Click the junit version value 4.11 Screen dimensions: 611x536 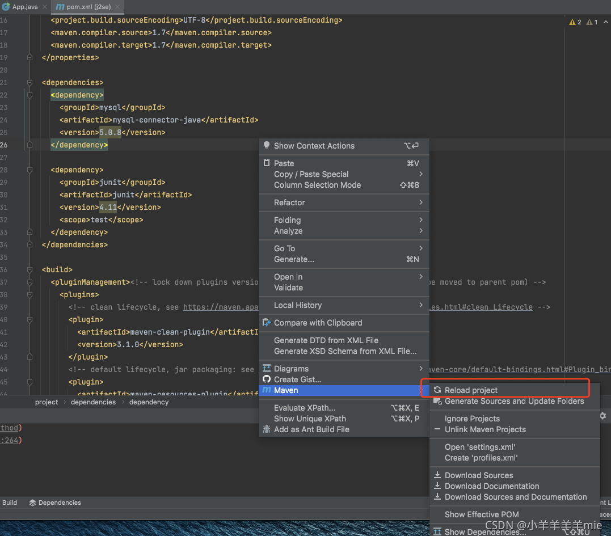pyautogui.click(x=108, y=207)
